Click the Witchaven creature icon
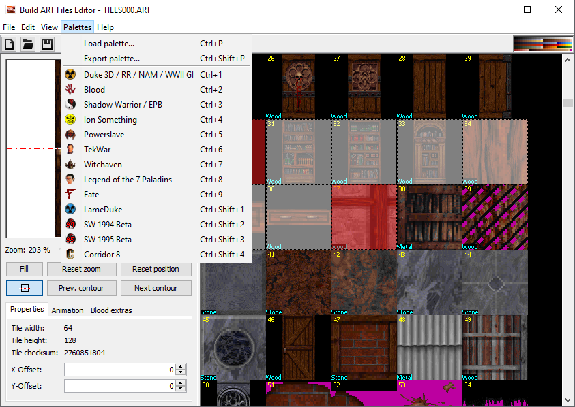The image size is (575, 407). coord(70,165)
